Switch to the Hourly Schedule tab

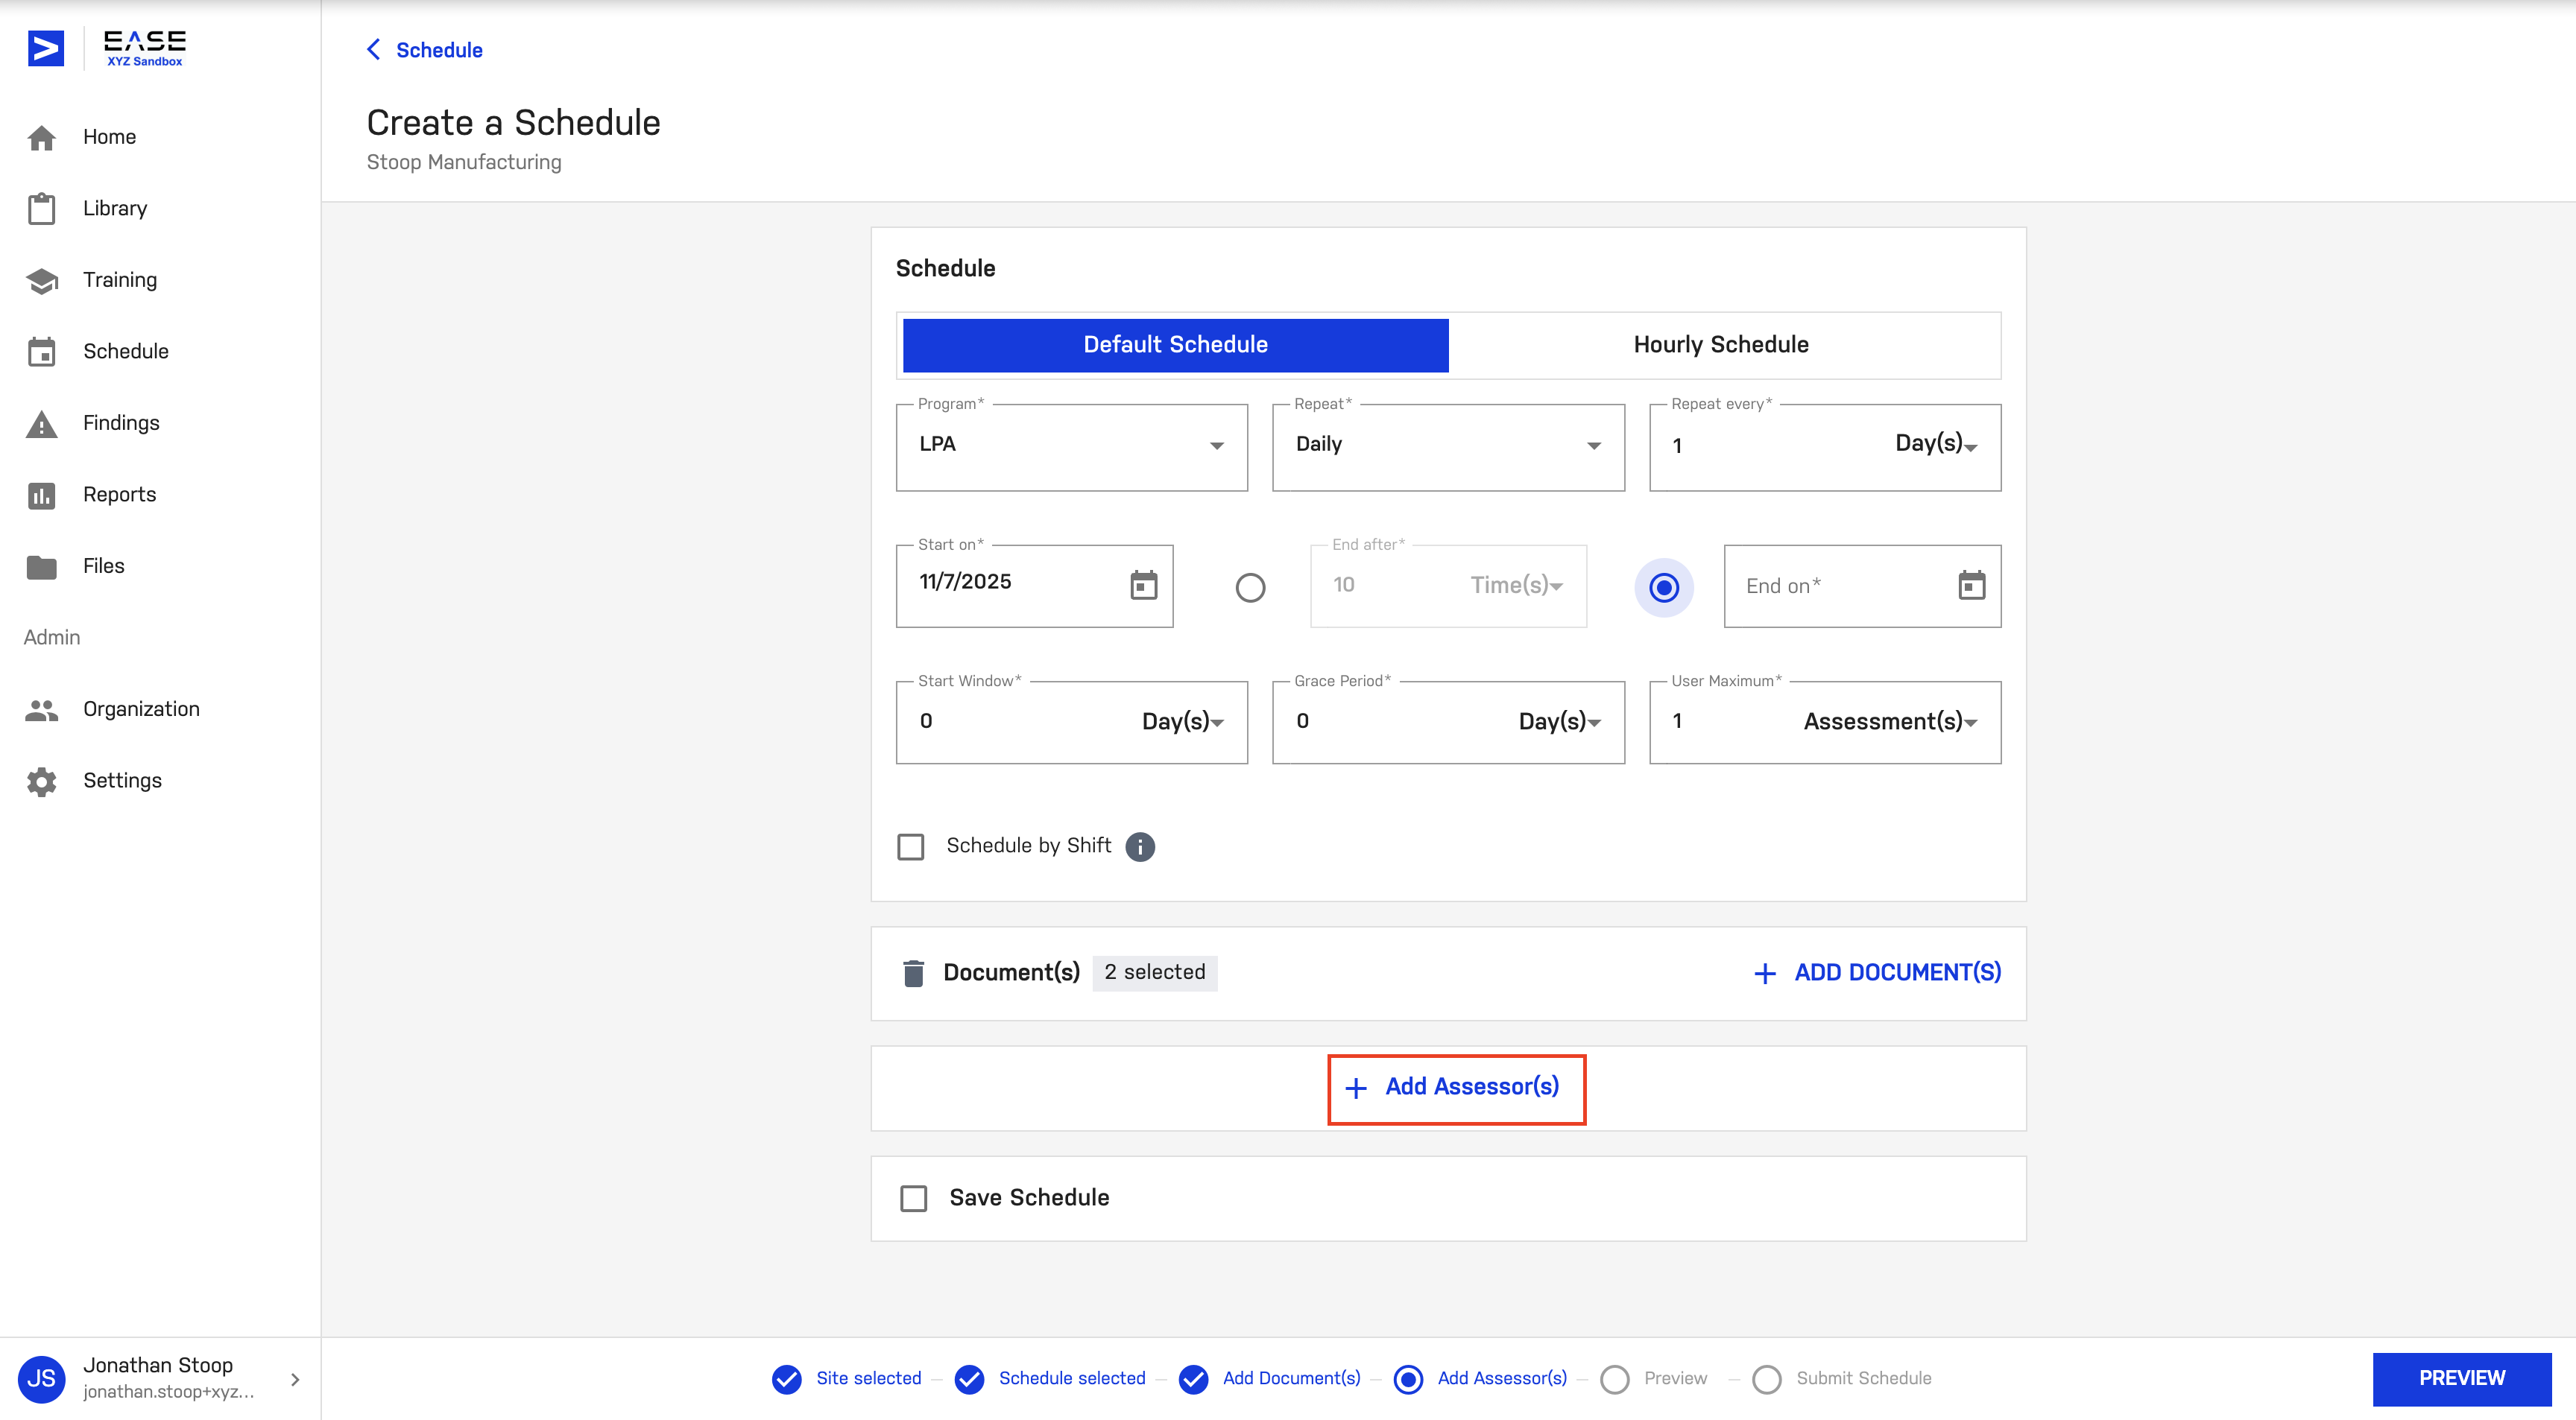click(x=1721, y=345)
